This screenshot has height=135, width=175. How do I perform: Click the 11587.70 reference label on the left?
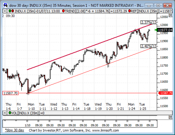click(x=10, y=93)
